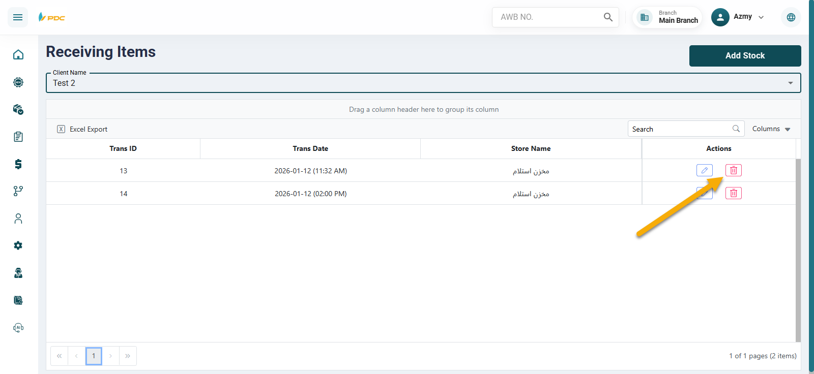Go to Home in sidebar
This screenshot has height=374, width=814.
18,54
